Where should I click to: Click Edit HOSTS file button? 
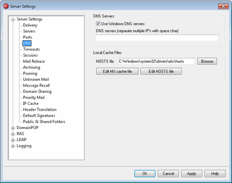click(x=161, y=71)
